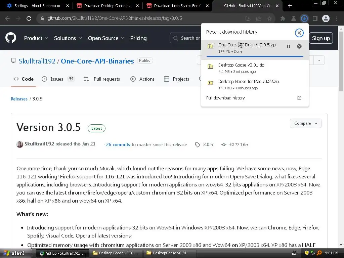Open the Pricing page

pos(138,38)
